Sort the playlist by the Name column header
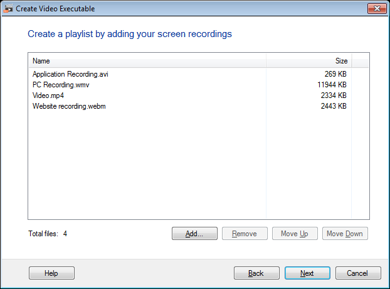The width and height of the screenshot is (390, 289). tap(147, 61)
